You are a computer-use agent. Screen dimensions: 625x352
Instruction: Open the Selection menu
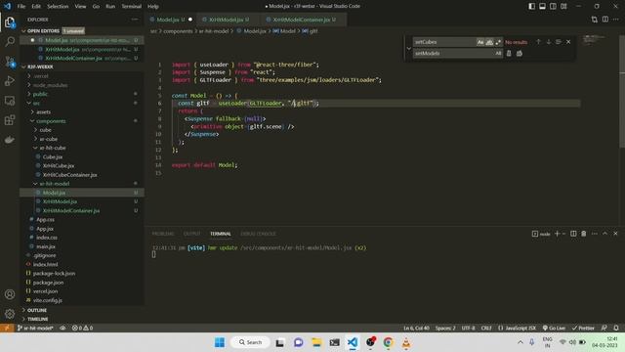tap(58, 6)
